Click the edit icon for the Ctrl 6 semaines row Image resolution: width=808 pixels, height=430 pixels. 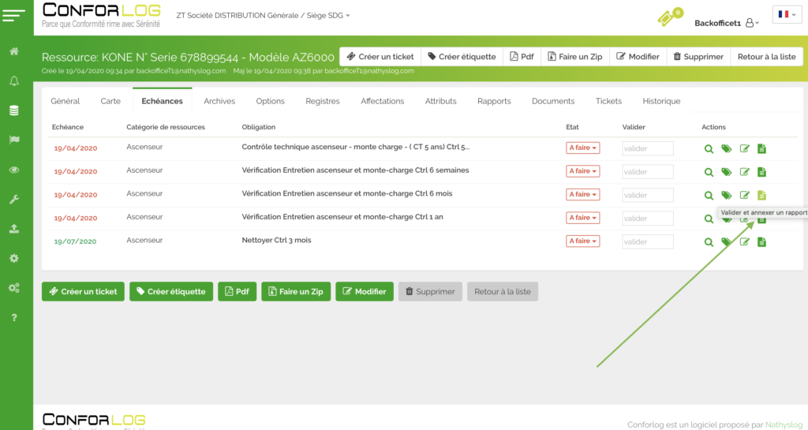744,172
